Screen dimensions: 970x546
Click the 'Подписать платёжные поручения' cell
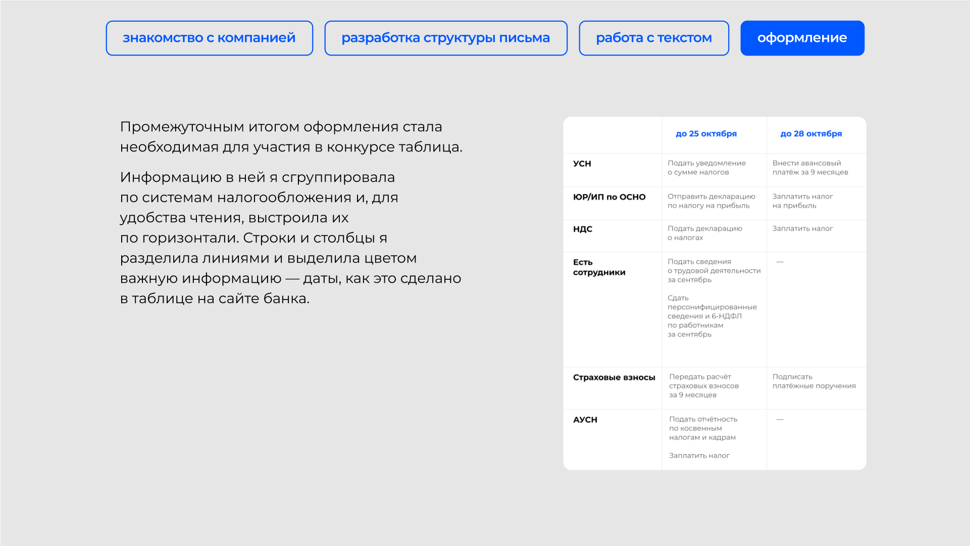(813, 381)
